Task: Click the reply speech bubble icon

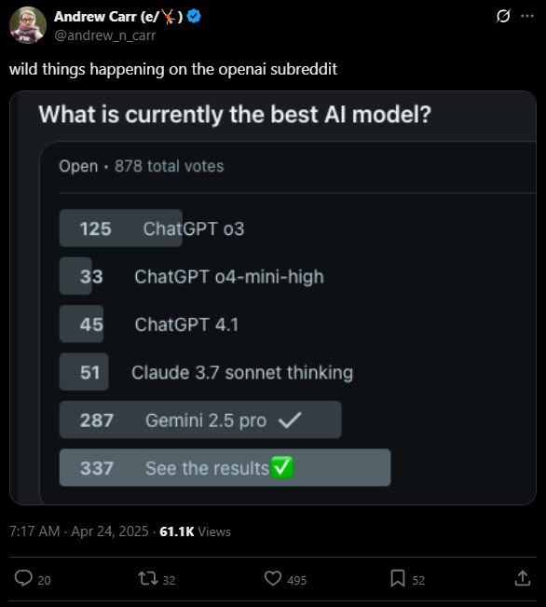Action: point(23,578)
